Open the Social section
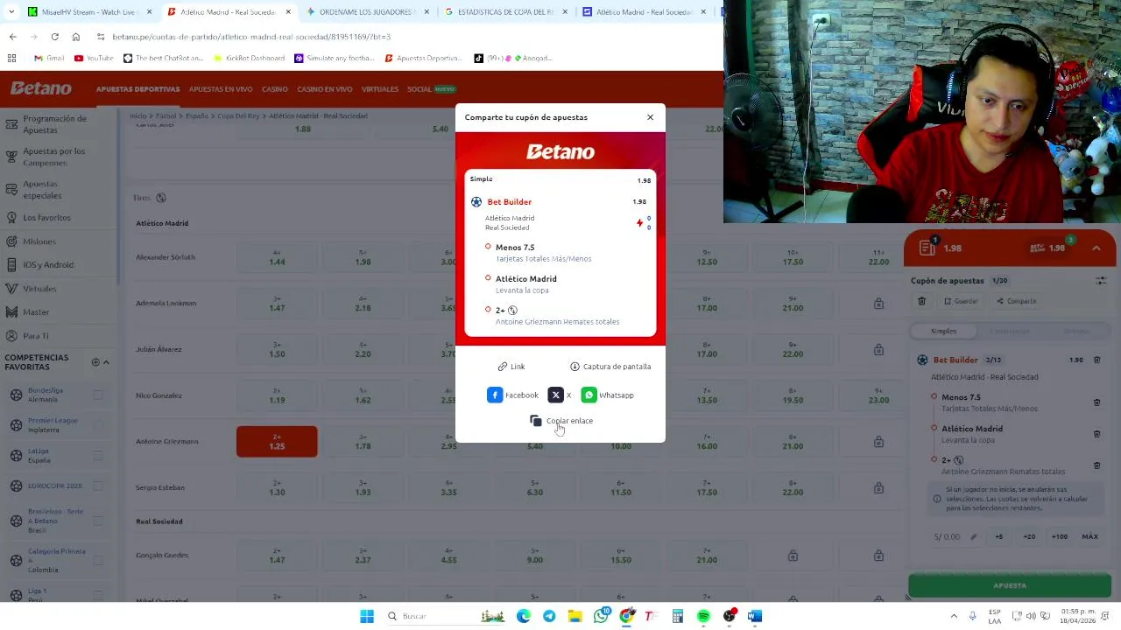Screen dimensions: 1121x630 pos(431,89)
